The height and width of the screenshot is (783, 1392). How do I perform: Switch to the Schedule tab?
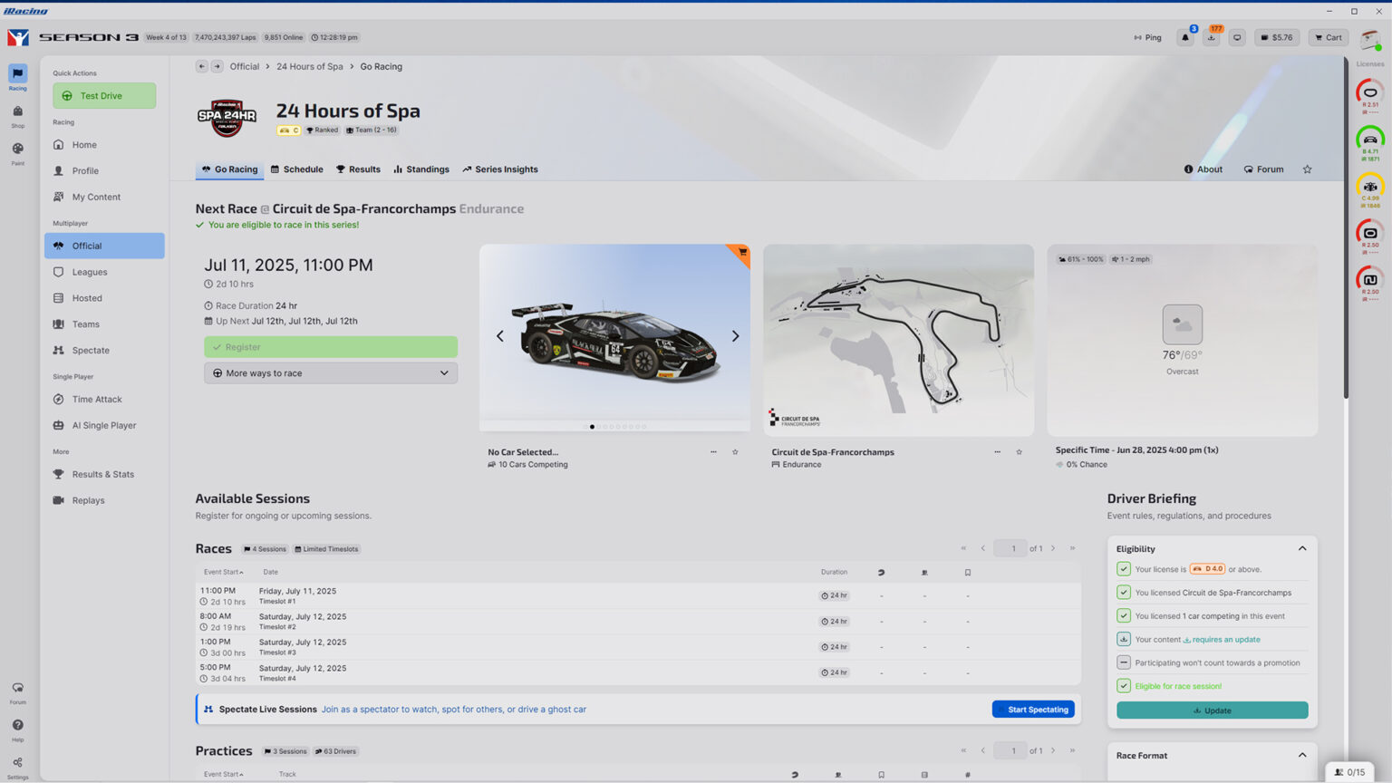pyautogui.click(x=296, y=169)
